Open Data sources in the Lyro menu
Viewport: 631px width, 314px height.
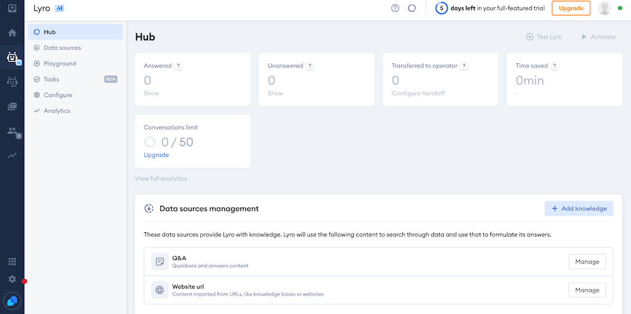(75, 48)
